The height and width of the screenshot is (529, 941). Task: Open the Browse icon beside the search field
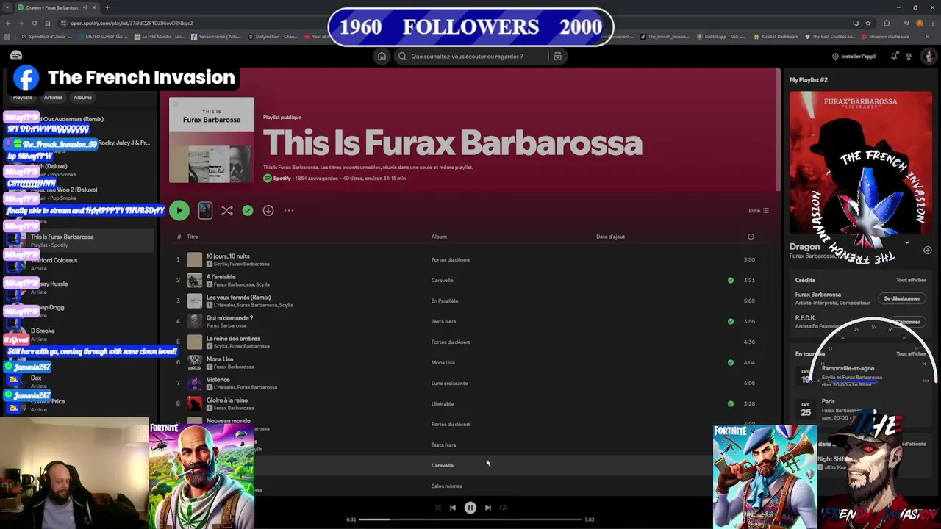pos(557,56)
